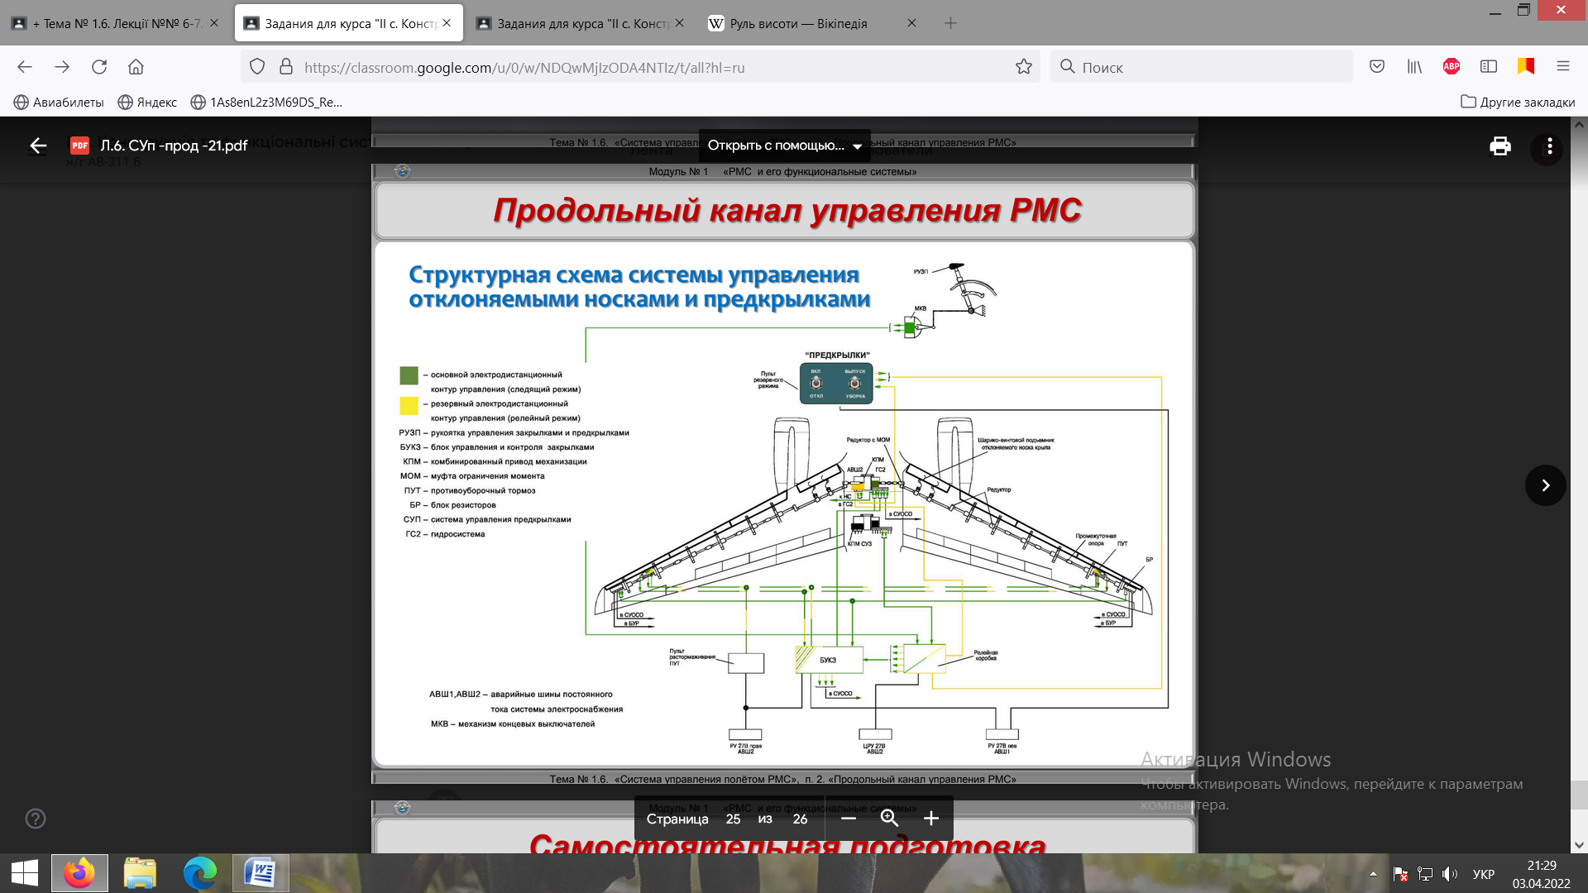Open File Explorer from the taskbar
This screenshot has height=893, width=1588.
pyautogui.click(x=140, y=873)
